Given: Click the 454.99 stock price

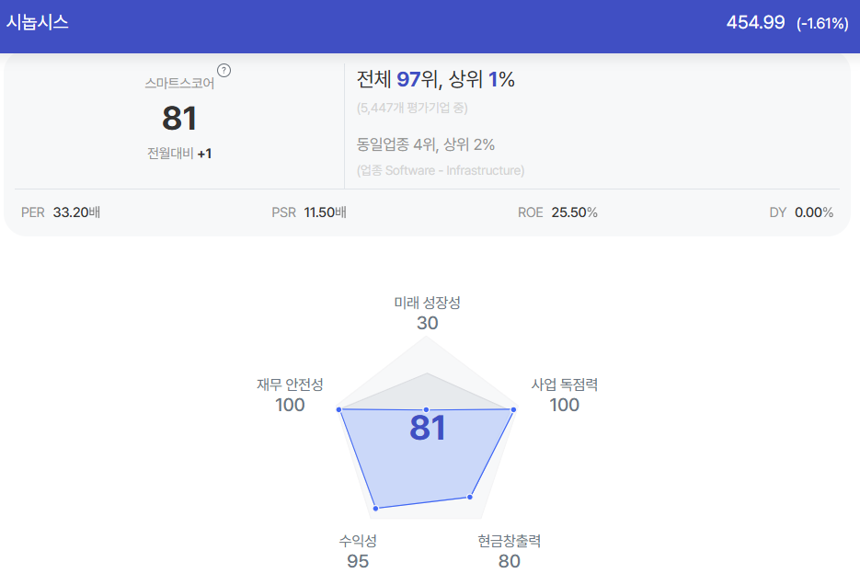Looking at the screenshot, I should click(x=755, y=22).
